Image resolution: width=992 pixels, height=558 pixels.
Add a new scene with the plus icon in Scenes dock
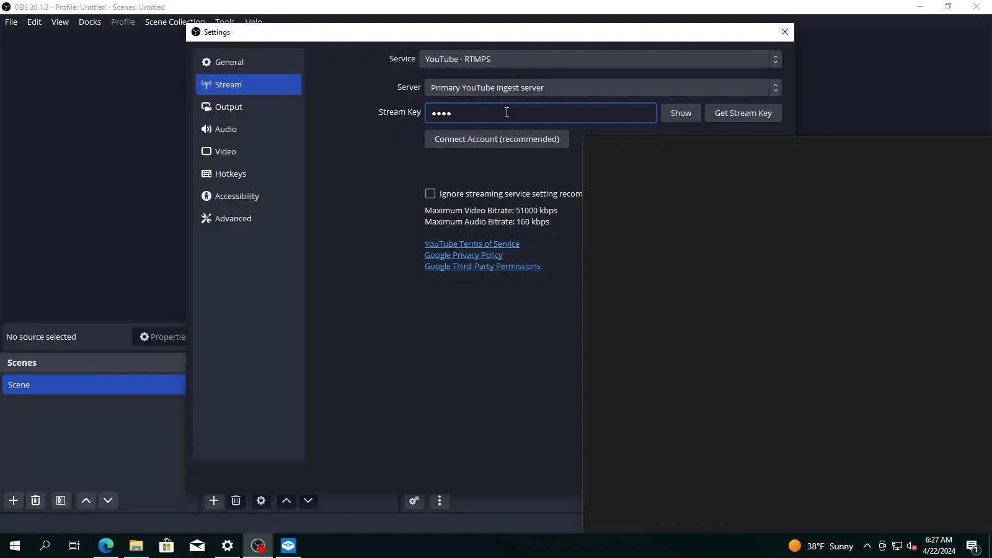coord(14,500)
